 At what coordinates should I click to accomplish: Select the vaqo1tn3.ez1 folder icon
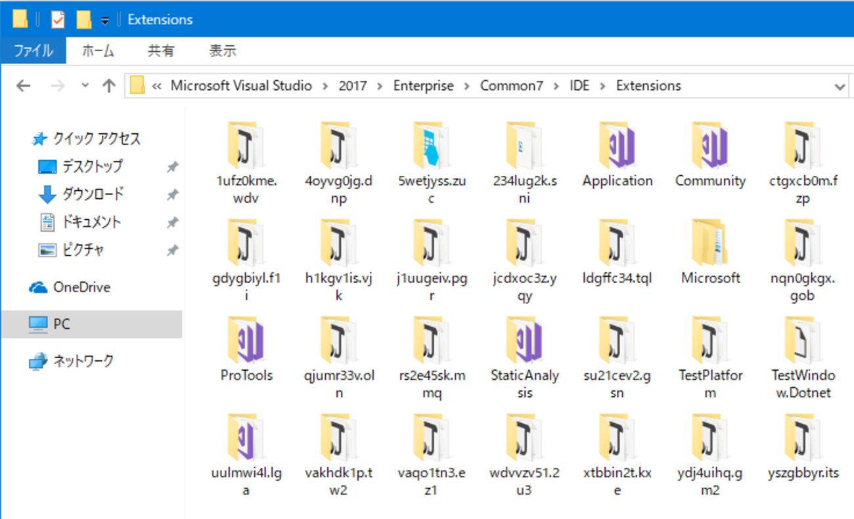click(x=431, y=436)
